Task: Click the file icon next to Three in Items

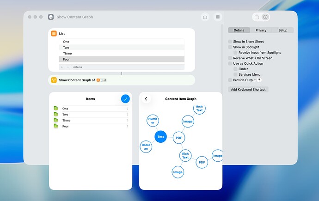Action: tap(56, 120)
